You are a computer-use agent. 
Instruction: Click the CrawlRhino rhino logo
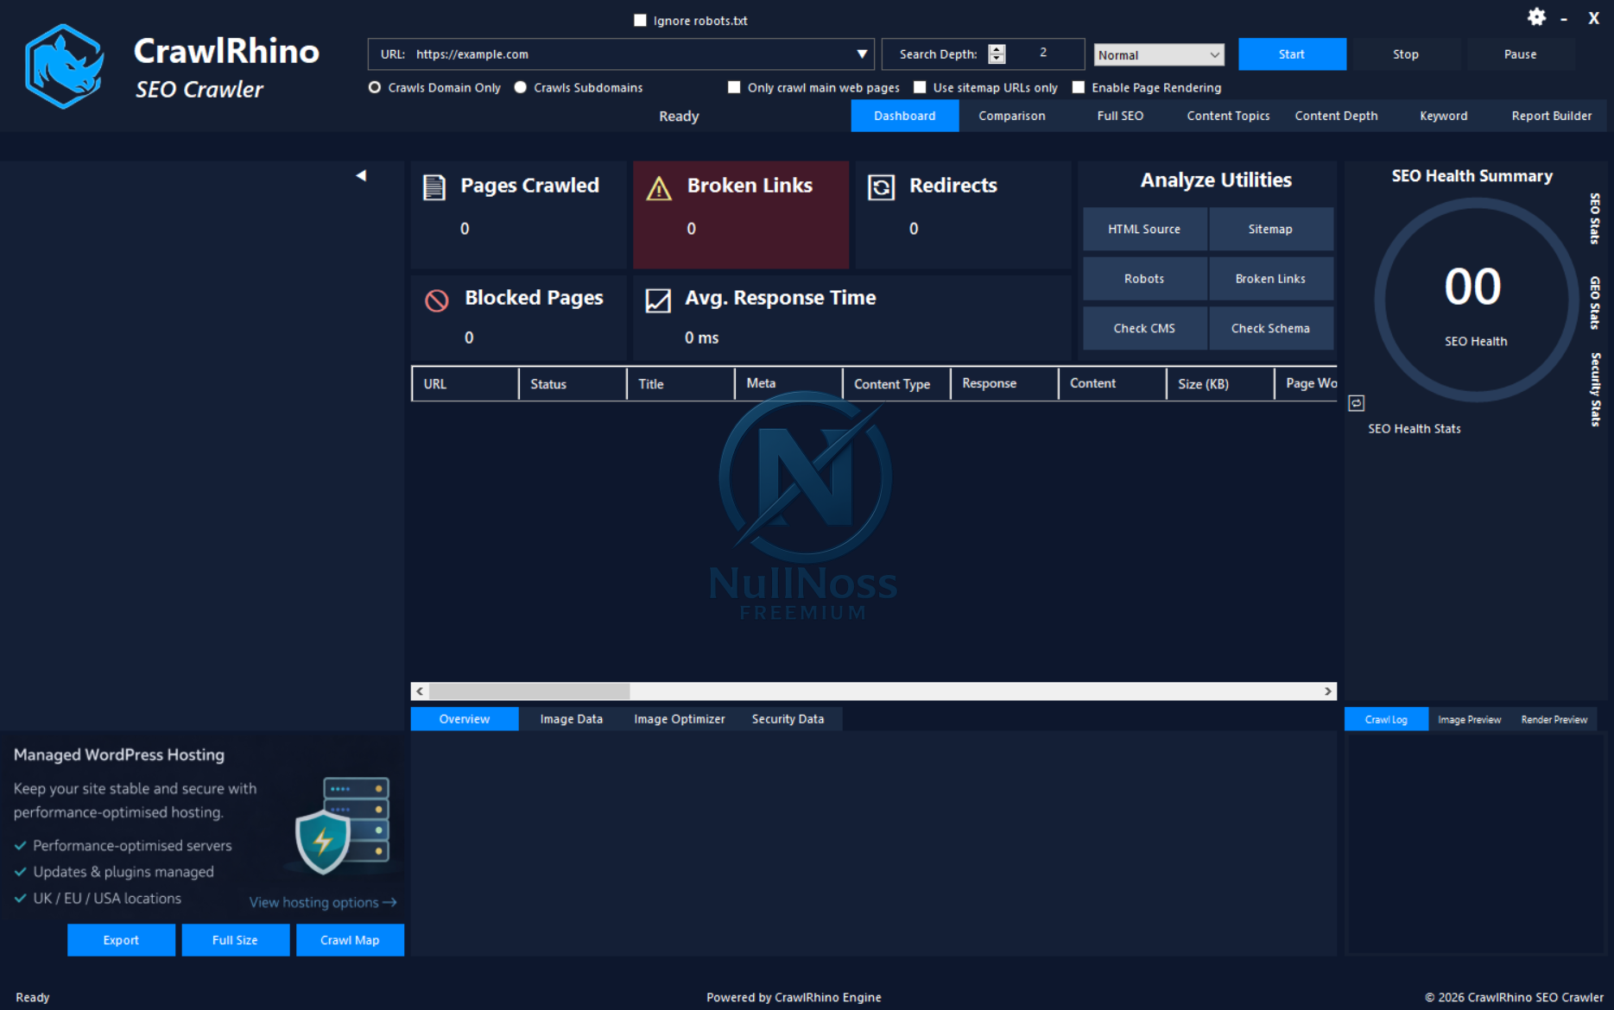pos(64,66)
